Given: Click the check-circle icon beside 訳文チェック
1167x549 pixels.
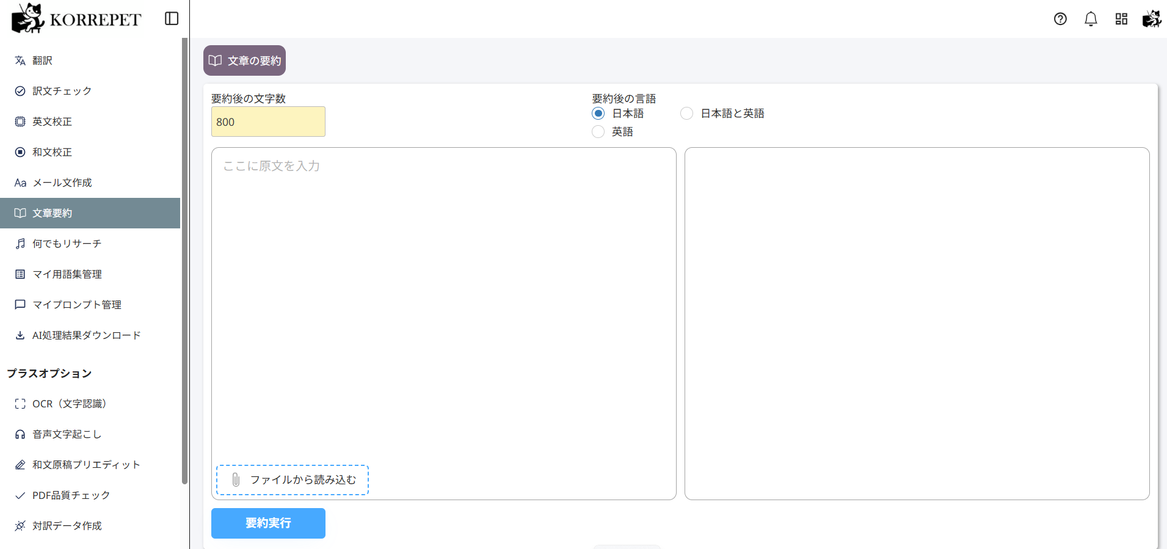Looking at the screenshot, I should click(x=20, y=91).
